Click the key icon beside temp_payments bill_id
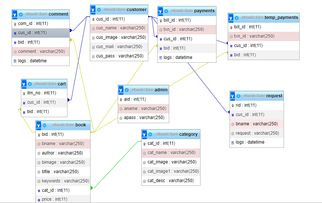Screen dimensions: 322x203 pos(231,27)
